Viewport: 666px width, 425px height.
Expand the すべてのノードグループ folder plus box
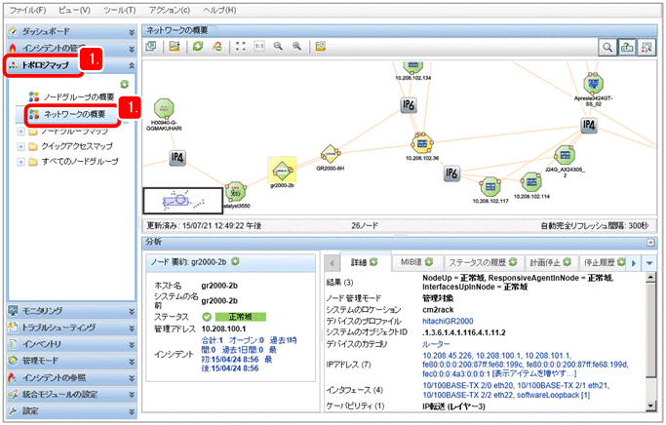(x=20, y=162)
